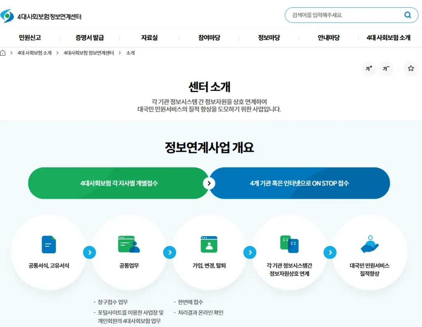Open search with the magnifier icon
Viewport: 422px width, 327px height.
(x=407, y=15)
